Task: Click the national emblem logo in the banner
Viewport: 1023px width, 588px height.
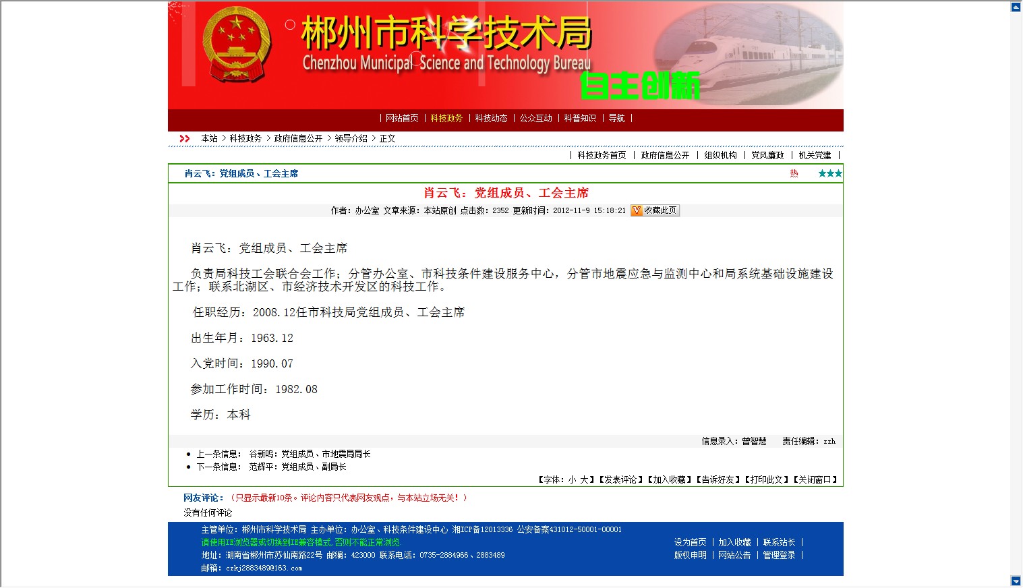Action: 237,45
